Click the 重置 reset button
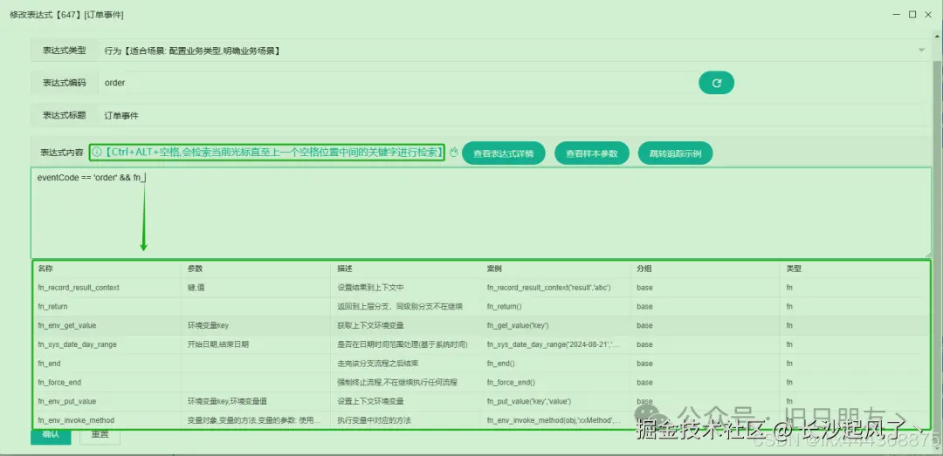The width and height of the screenshot is (943, 456). pyautogui.click(x=100, y=435)
